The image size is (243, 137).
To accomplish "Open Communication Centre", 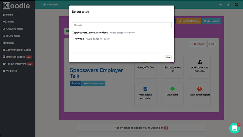I will tap(17, 50).
